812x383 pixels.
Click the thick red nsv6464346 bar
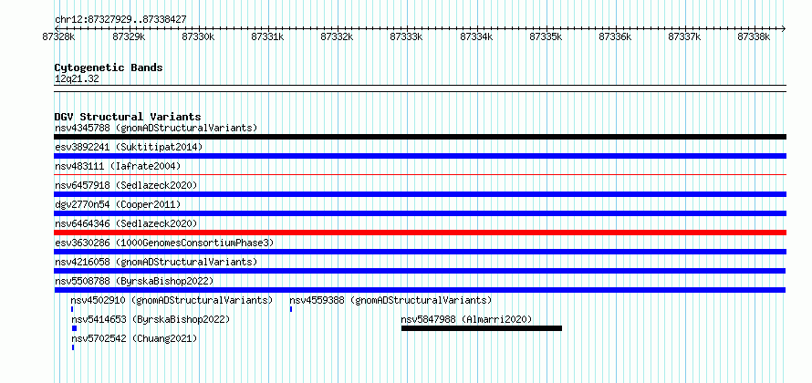tap(420, 233)
